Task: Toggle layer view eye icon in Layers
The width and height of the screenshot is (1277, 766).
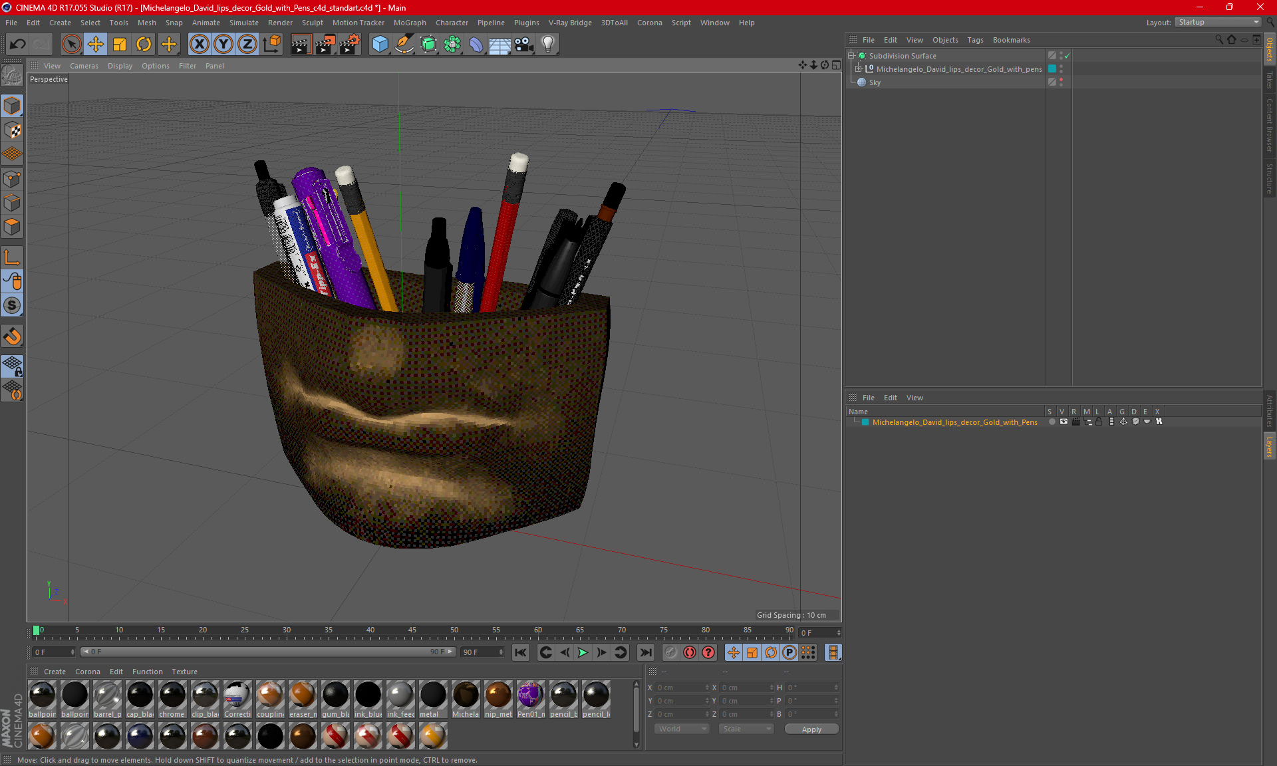Action: [1064, 422]
